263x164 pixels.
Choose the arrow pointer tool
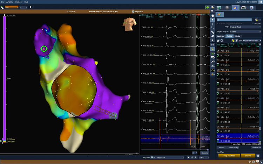coord(213,20)
